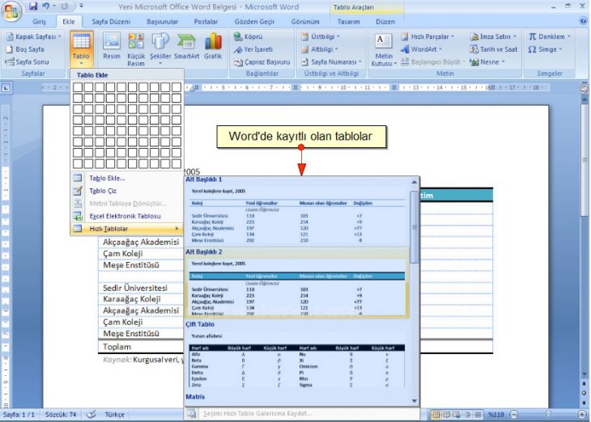Switch to Full Screen Reading view
The width and height of the screenshot is (591, 422).
pyautogui.click(x=447, y=415)
